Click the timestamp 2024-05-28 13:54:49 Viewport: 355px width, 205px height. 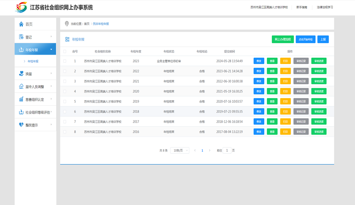229,61
